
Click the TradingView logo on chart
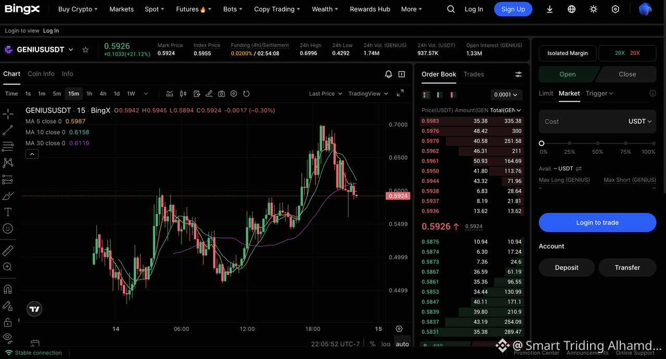tap(34, 309)
